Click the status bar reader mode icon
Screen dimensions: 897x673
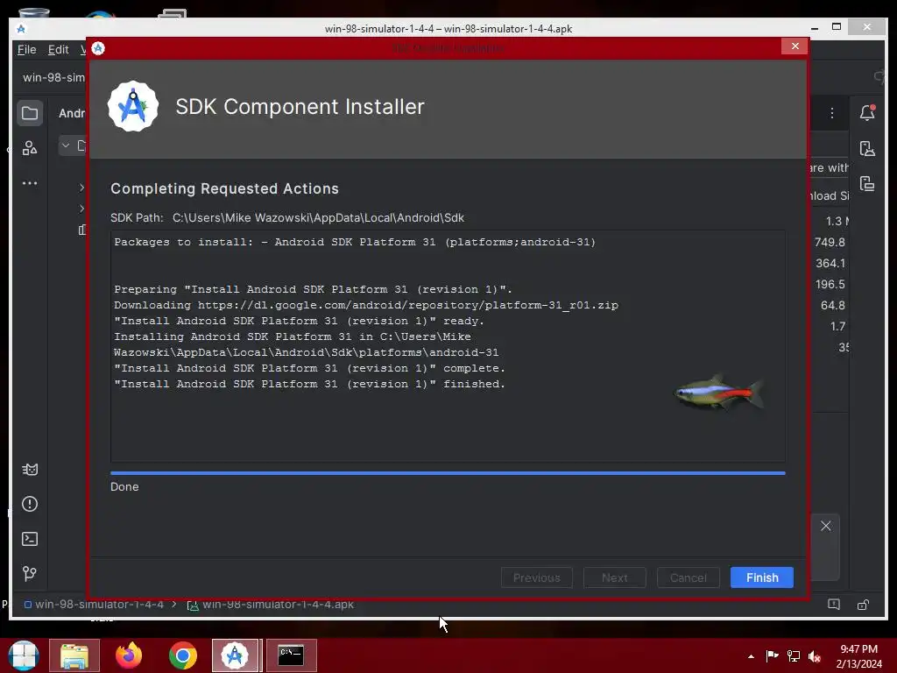coord(834,605)
